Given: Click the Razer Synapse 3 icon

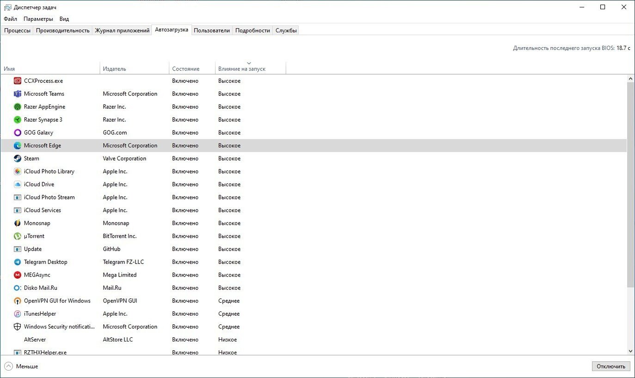Looking at the screenshot, I should 18,119.
